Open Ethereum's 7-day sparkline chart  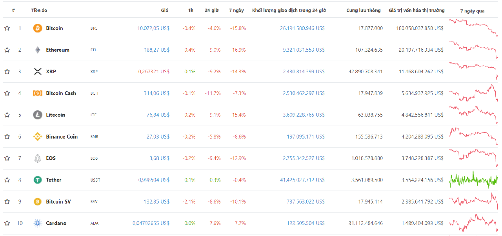coord(473,50)
